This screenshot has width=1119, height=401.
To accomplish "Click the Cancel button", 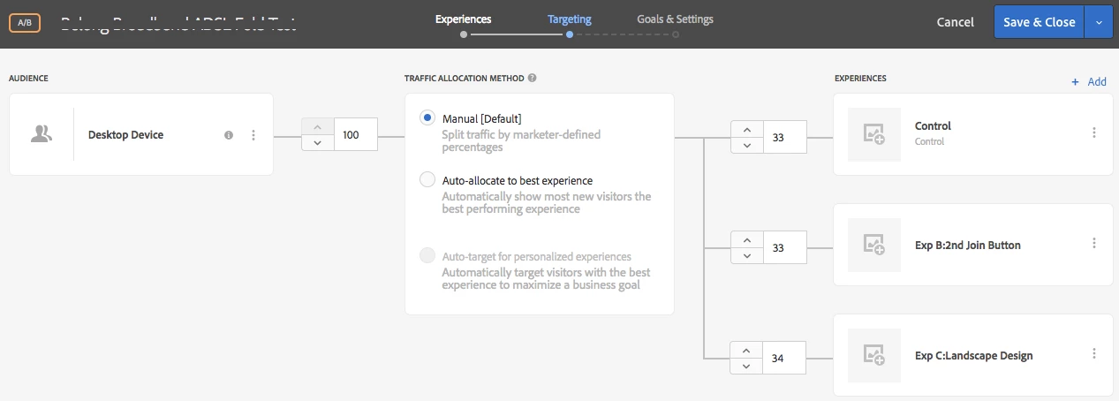I will click(x=955, y=23).
